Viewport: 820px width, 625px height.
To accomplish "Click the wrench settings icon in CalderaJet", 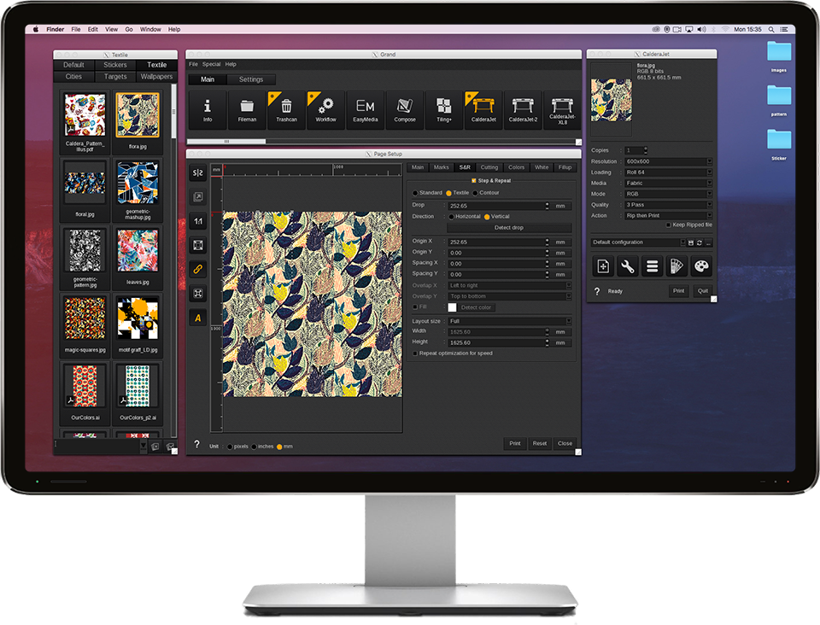I will point(627,266).
